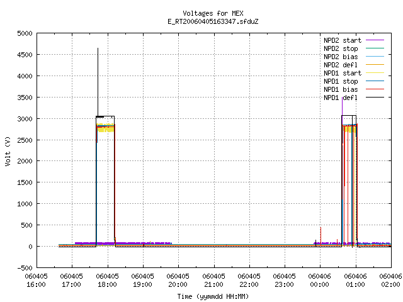403x302 pixels.
Task: Click the 1500 y-axis tick label
Action: pos(25,182)
